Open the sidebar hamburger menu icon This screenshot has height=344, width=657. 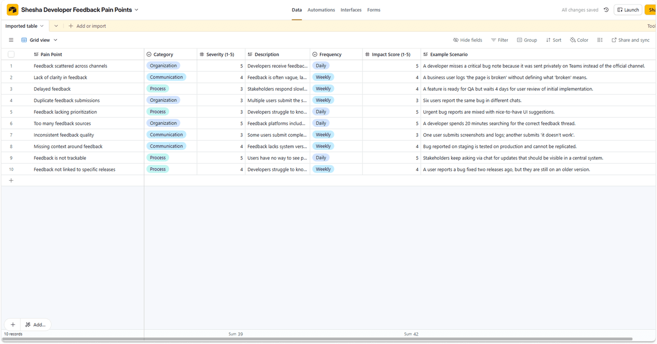click(11, 40)
